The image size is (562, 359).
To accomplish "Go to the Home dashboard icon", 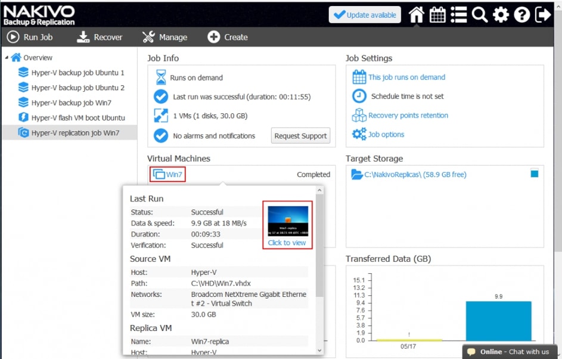I will [x=416, y=15].
